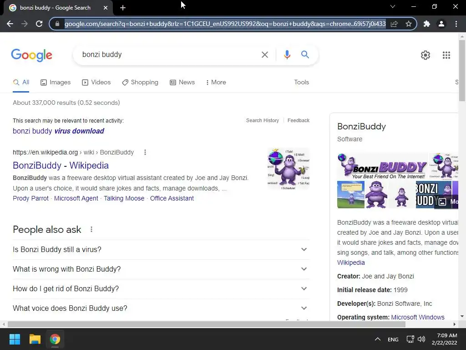Open the Prody Parrot sublink
466x350 pixels.
(x=30, y=198)
